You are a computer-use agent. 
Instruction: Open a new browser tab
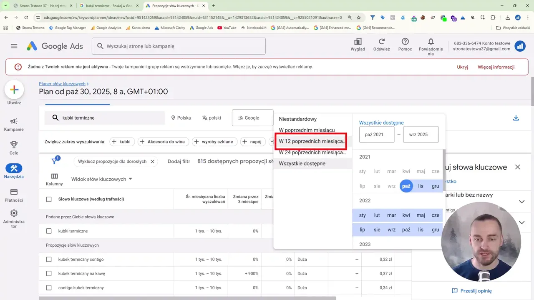[x=214, y=6]
